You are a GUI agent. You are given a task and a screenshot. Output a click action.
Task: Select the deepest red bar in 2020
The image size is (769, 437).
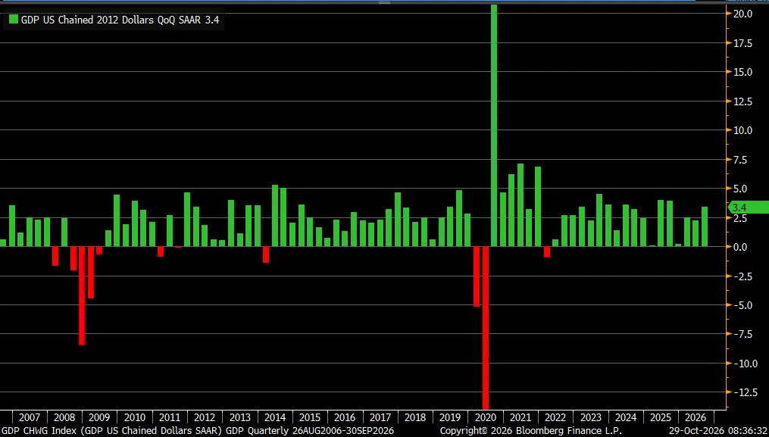486,328
